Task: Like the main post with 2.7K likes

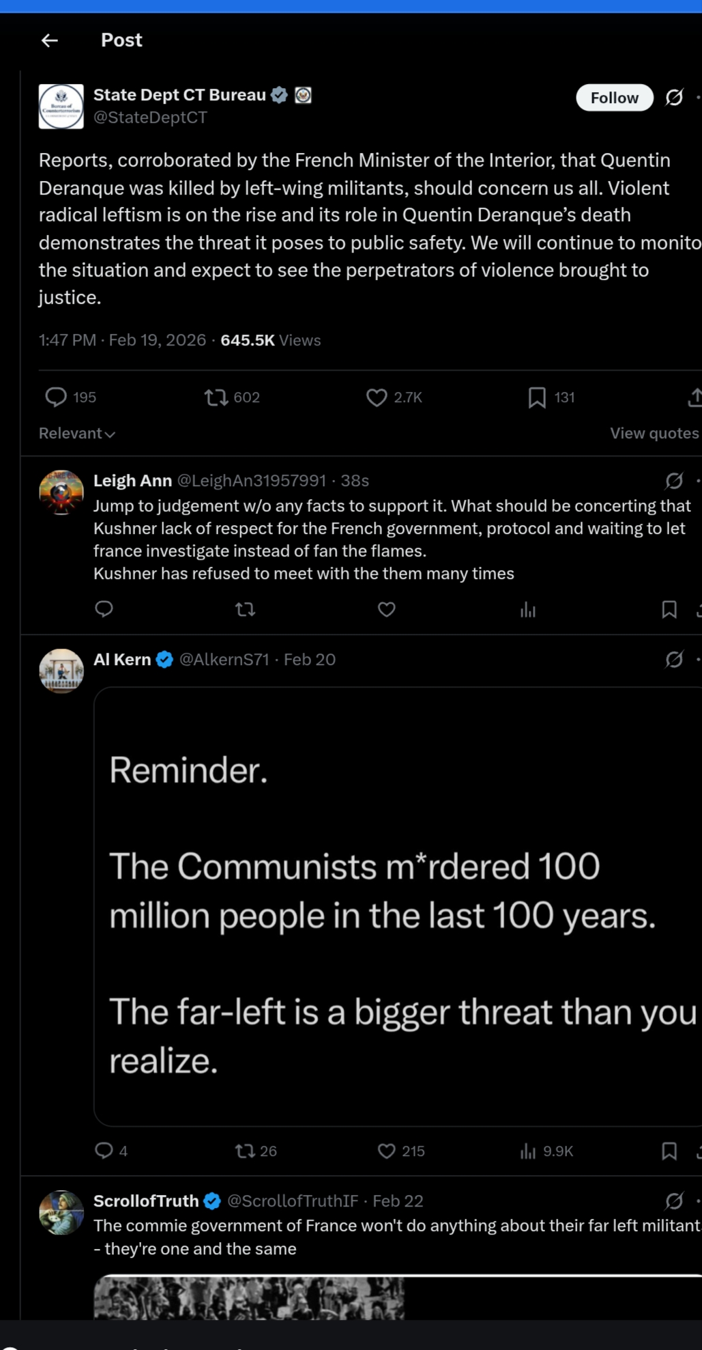Action: click(x=377, y=397)
